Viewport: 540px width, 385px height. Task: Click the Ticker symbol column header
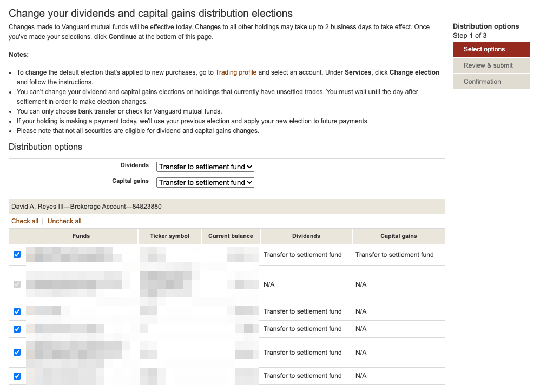pos(169,236)
